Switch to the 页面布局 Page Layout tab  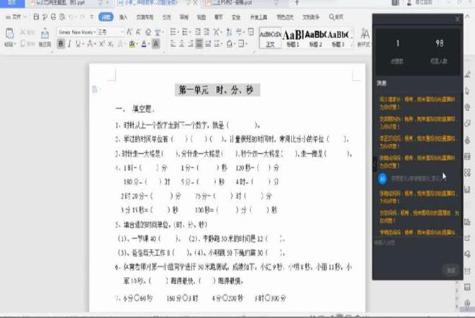145,17
